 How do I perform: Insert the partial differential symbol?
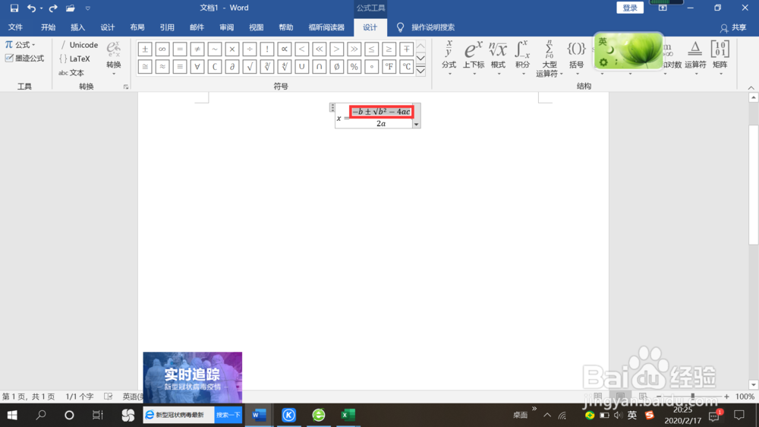point(231,66)
